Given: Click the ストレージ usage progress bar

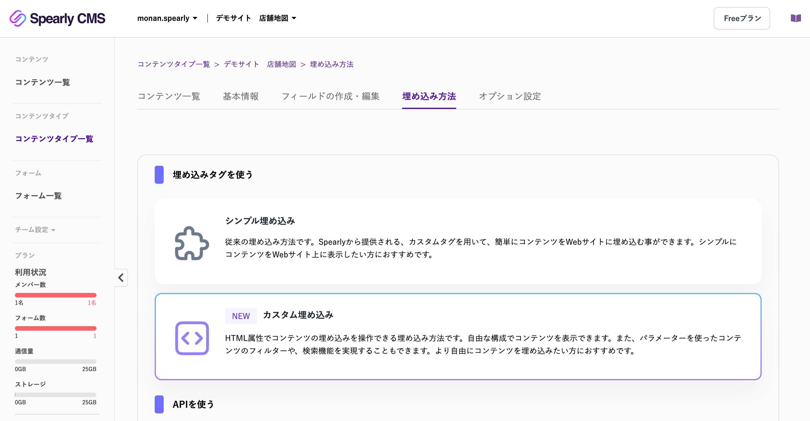Looking at the screenshot, I should click(55, 394).
